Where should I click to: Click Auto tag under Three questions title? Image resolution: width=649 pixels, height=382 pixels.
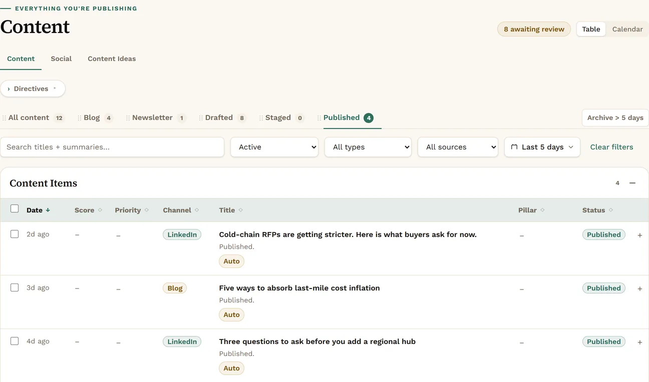tap(231, 368)
